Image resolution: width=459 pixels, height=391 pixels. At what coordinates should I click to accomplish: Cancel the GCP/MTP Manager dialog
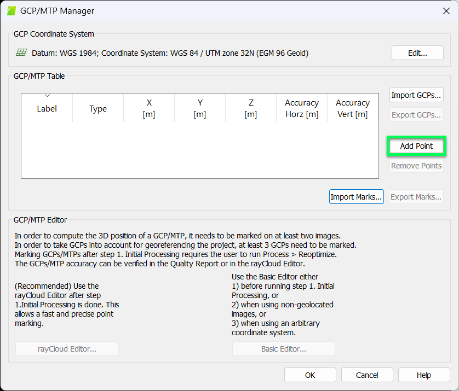367,375
